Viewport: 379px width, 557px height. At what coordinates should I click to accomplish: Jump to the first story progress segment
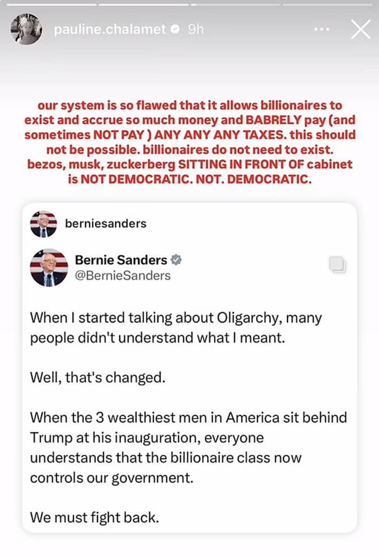pos(51,4)
